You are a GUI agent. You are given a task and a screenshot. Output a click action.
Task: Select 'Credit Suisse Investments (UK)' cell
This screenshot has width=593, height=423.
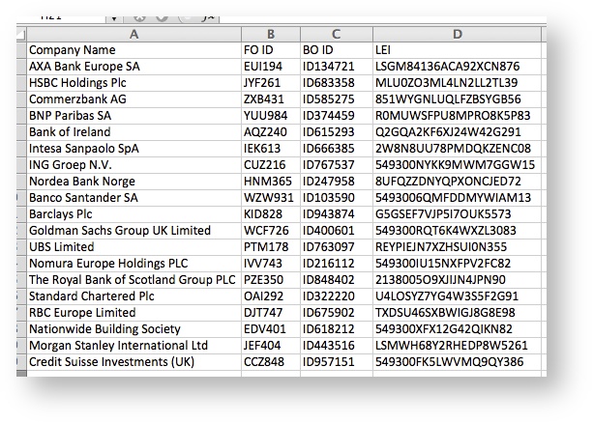point(133,362)
